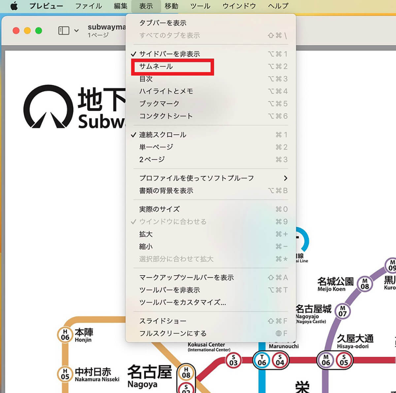Image resolution: width=396 pixels, height=393 pixels.
Task: Choose 縮小 to zoom out
Action: pos(211,246)
